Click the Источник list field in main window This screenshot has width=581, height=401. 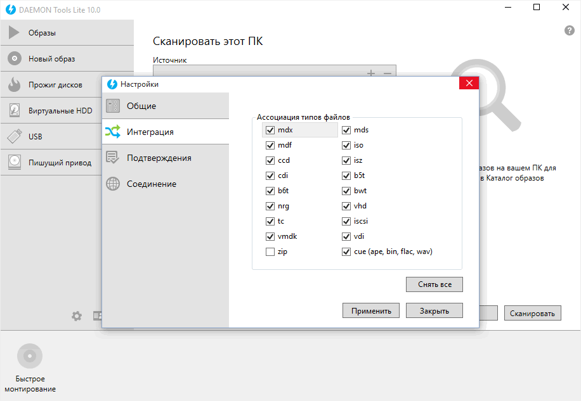click(275, 71)
